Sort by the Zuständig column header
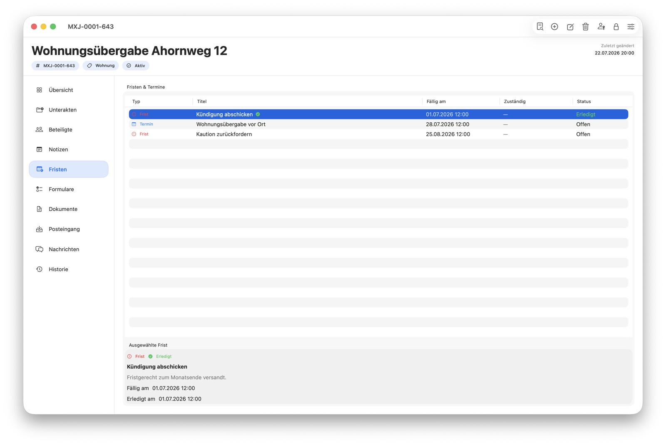 click(x=515, y=101)
